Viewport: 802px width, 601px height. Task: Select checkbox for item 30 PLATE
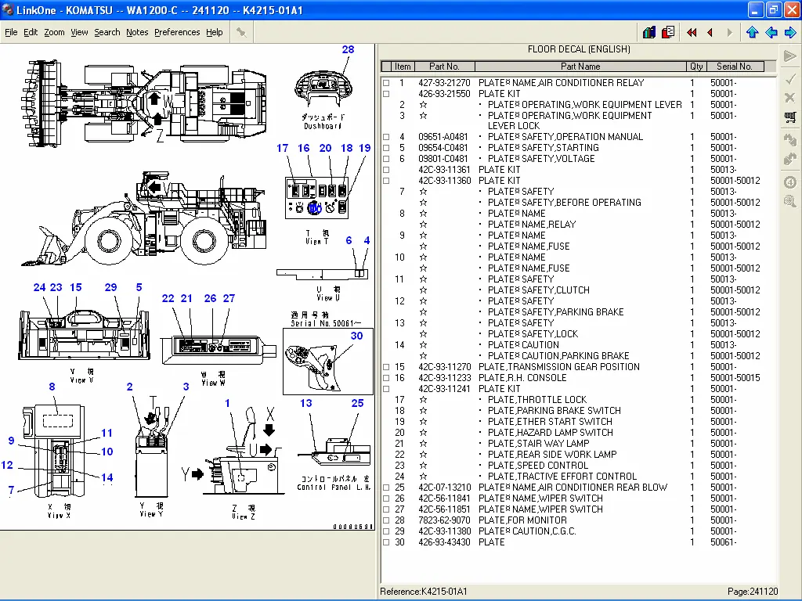pyautogui.click(x=386, y=542)
